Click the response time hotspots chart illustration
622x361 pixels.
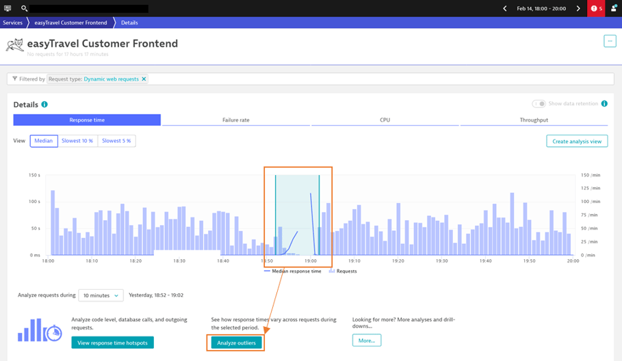point(40,330)
